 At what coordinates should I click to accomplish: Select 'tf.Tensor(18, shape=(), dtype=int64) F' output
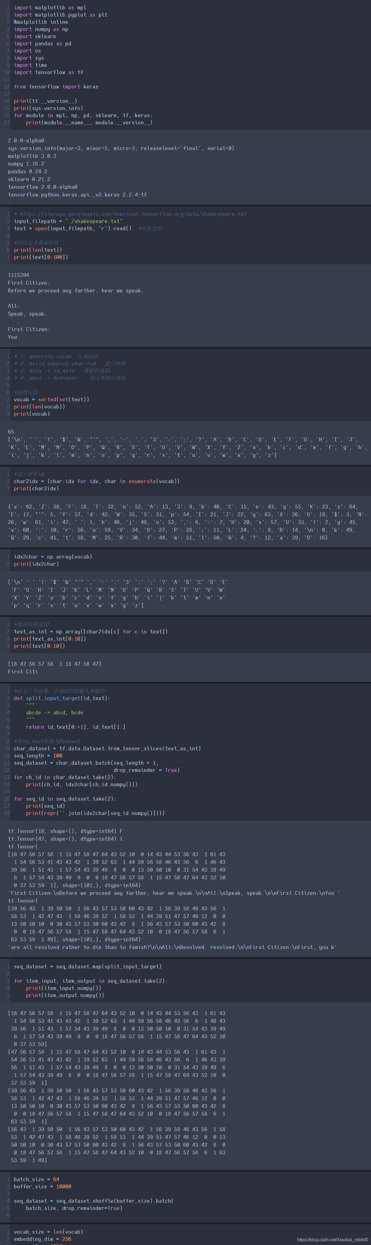(65, 831)
